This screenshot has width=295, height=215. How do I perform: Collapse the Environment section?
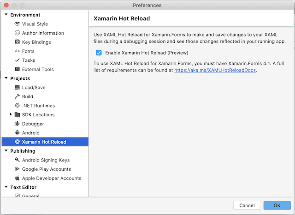click(x=6, y=14)
